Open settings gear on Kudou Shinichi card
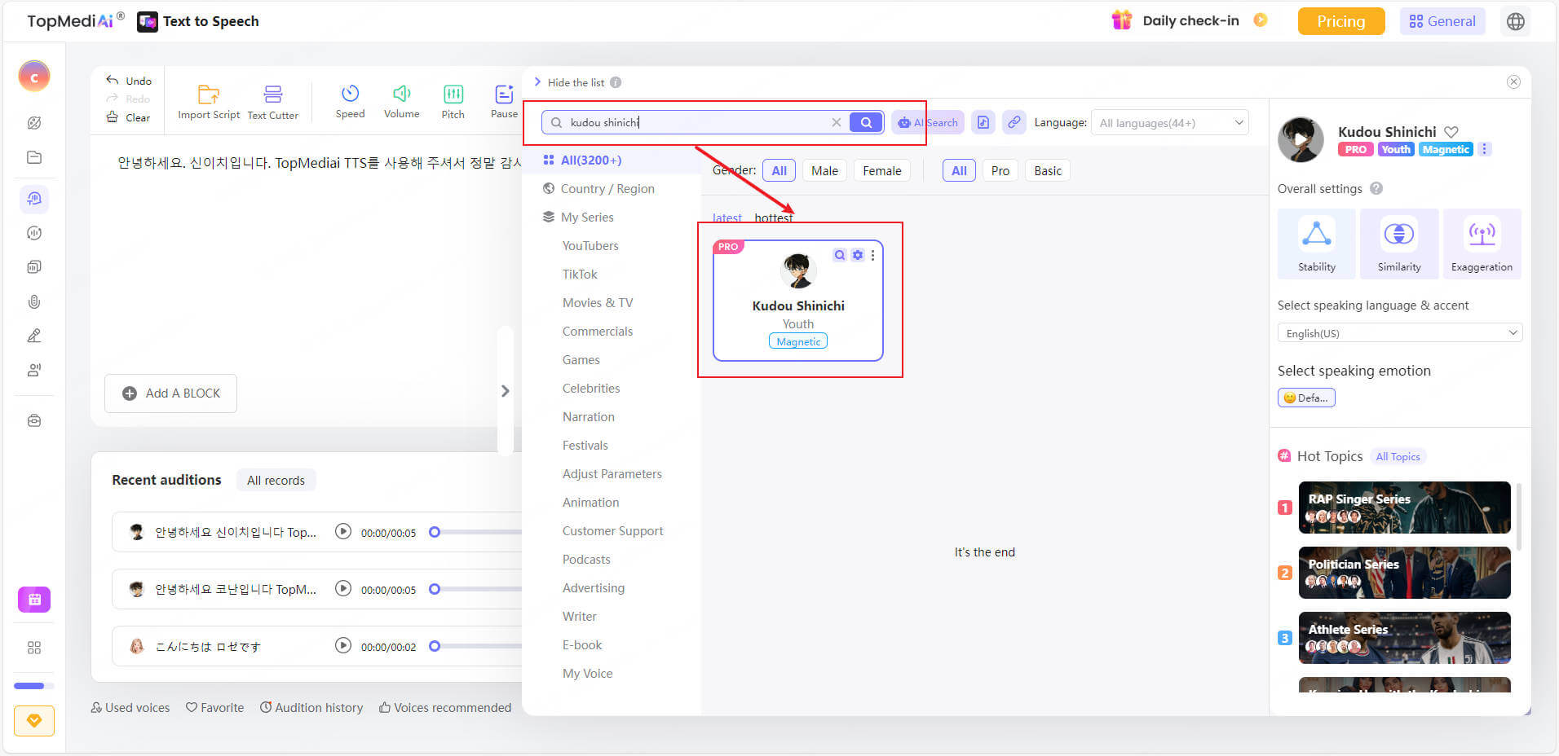Viewport: 1559px width, 756px height. pyautogui.click(x=858, y=255)
